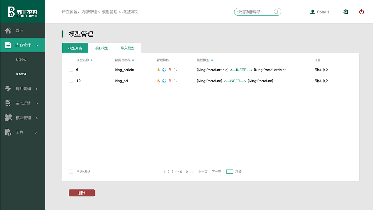
Task: Click the Su Bei Flower logo
Action: [22, 12]
